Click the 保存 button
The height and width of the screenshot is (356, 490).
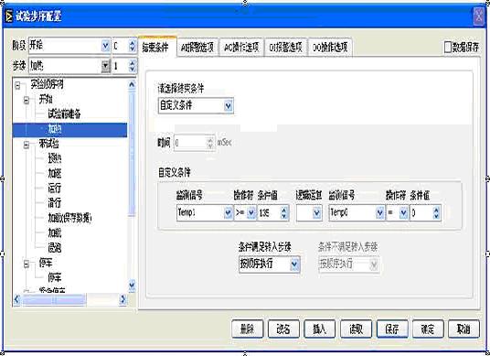[x=392, y=329]
